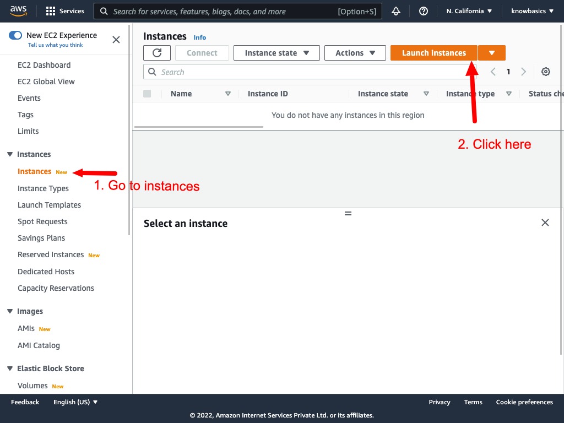Image resolution: width=564 pixels, height=423 pixels.
Task: Go to next page arrow
Action: pos(523,72)
